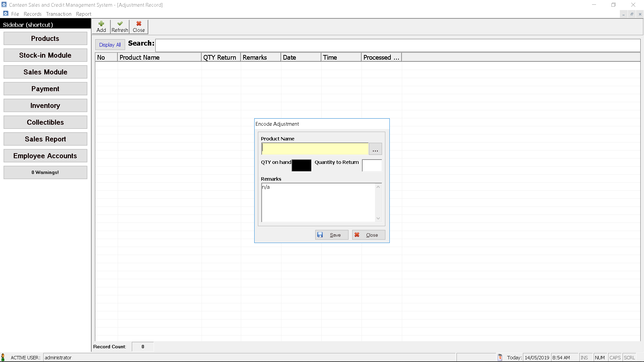644x362 pixels.
Task: Click the CAPS indicator in the status bar
Action: click(x=615, y=357)
